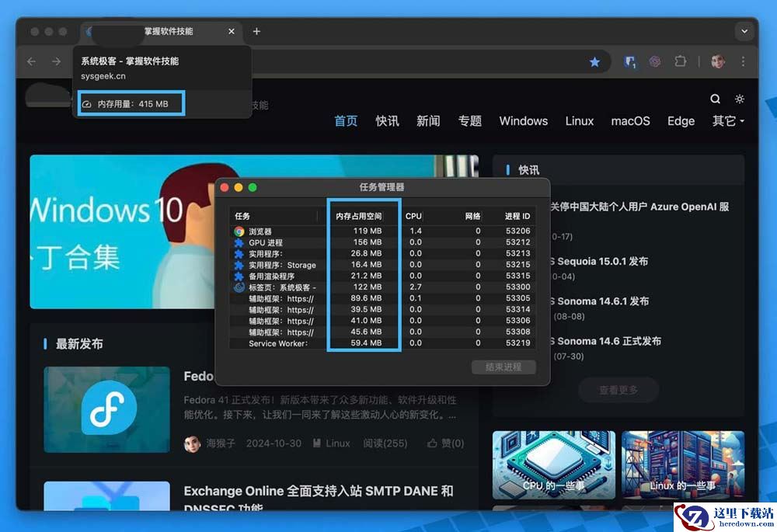This screenshot has width=777, height=532.
Task: Click the 结束进程 button
Action: 503,367
